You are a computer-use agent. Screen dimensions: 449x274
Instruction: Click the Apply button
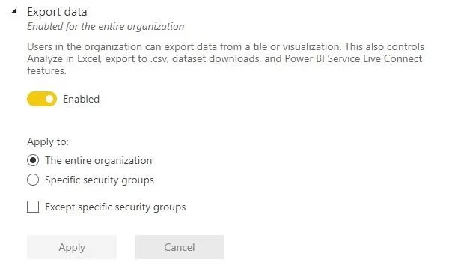tap(72, 247)
